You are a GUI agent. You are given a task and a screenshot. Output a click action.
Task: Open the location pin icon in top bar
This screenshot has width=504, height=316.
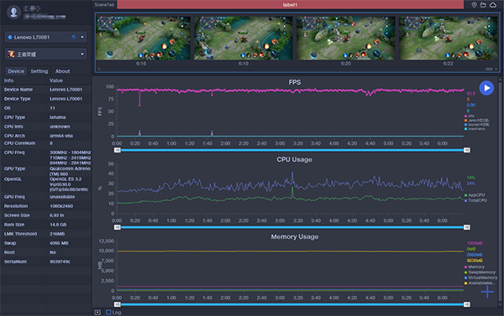point(474,5)
